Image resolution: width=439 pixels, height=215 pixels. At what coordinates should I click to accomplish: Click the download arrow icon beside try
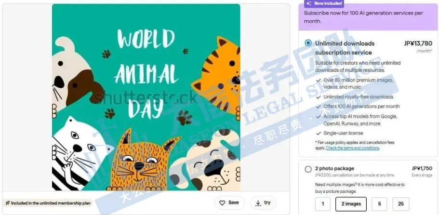click(258, 203)
